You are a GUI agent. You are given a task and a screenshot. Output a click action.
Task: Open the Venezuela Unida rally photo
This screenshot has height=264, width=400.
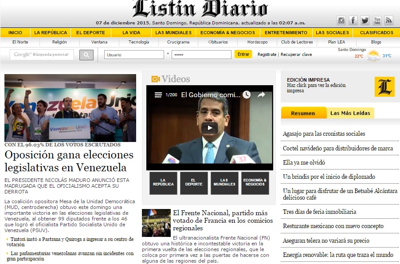pyautogui.click(x=70, y=108)
